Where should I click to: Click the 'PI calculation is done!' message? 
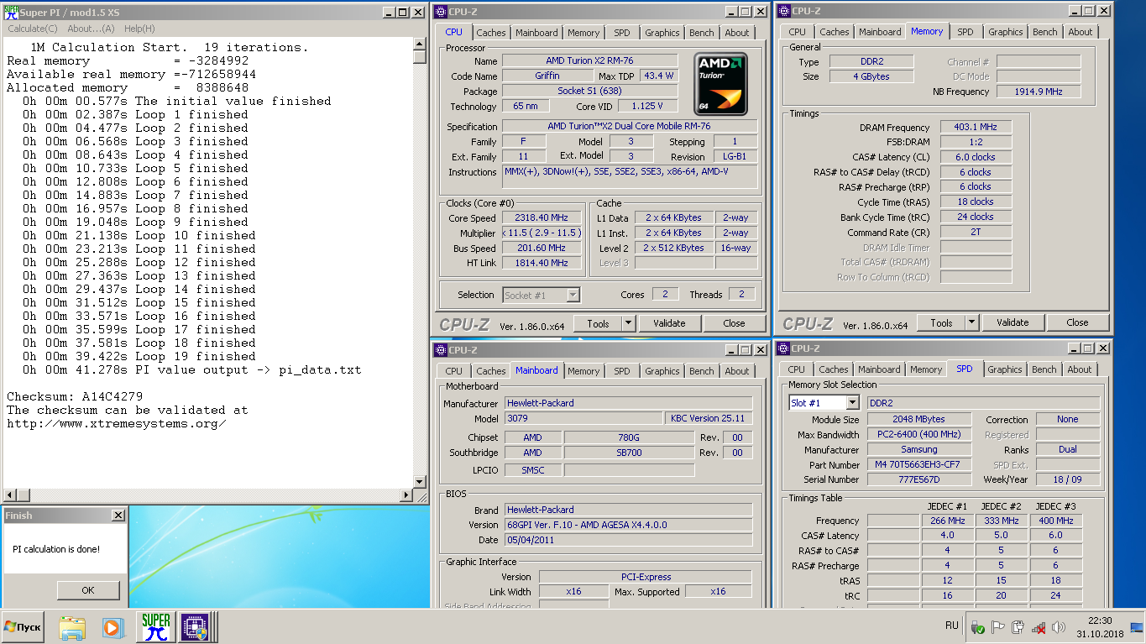(x=56, y=549)
